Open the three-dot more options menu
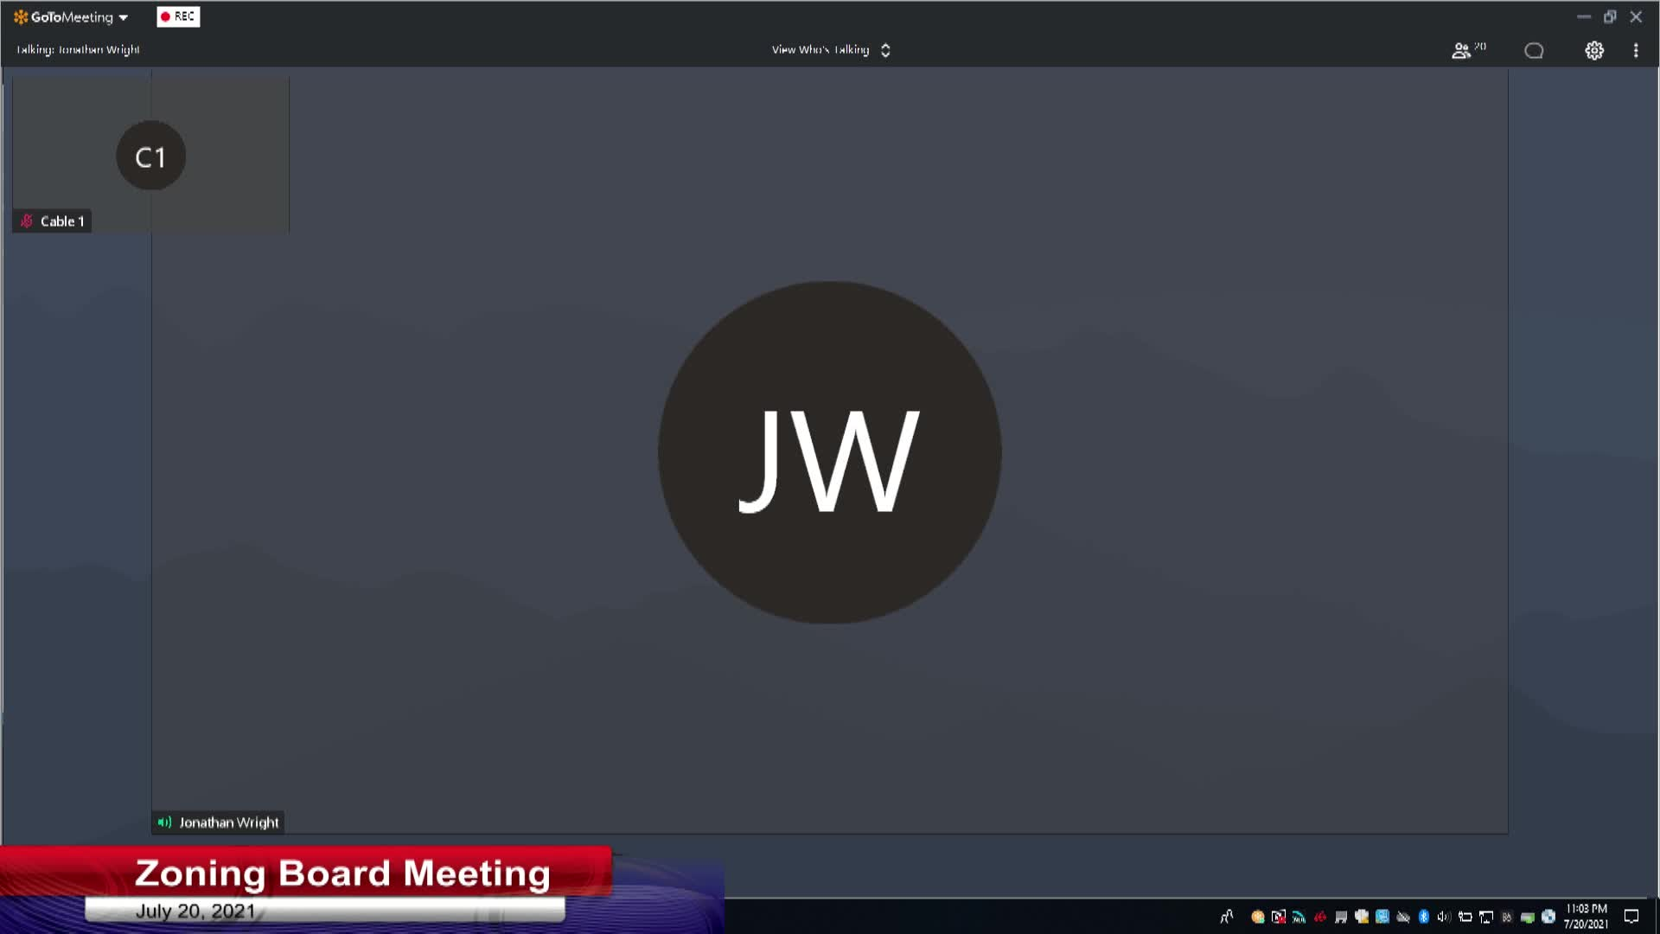The width and height of the screenshot is (1660, 934). (x=1636, y=50)
